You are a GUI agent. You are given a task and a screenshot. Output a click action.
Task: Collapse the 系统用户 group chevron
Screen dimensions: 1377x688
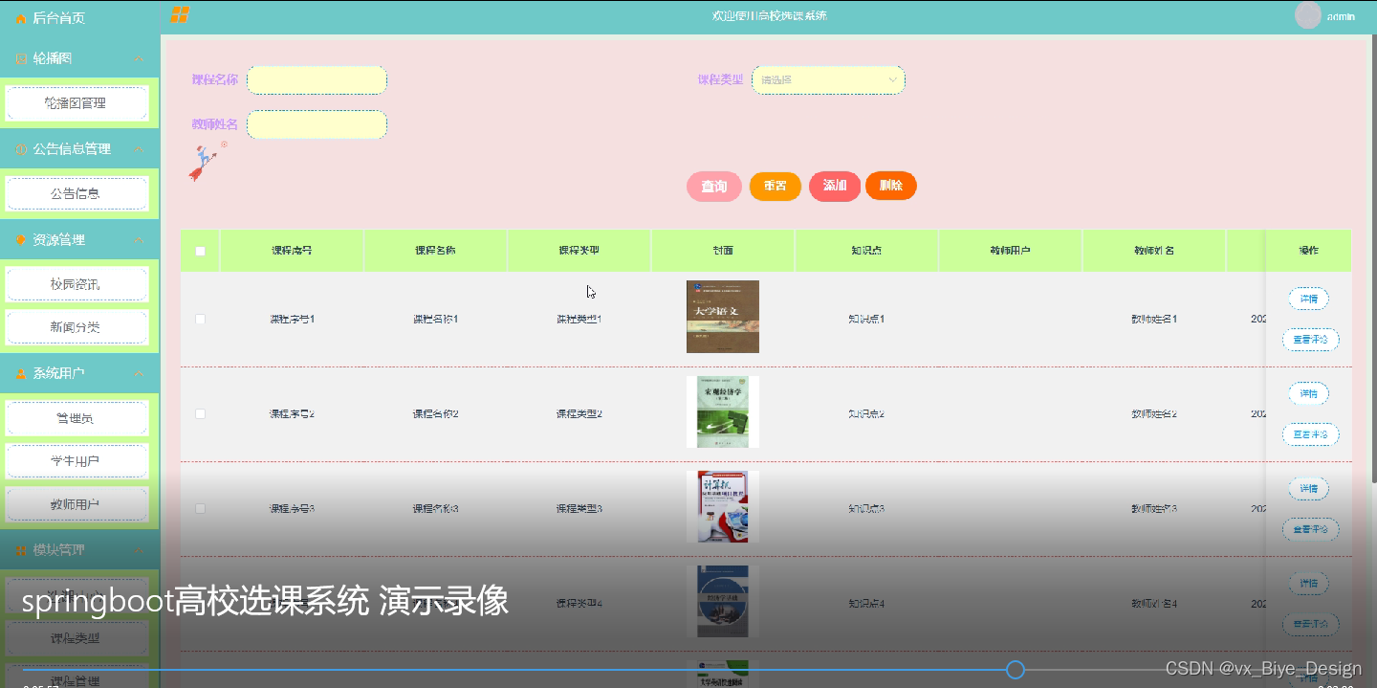[x=140, y=373]
